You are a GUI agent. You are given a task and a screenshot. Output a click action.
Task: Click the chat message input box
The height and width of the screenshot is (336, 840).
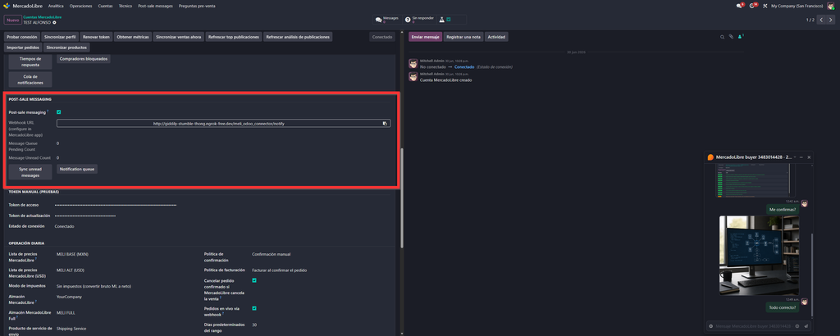[x=754, y=326]
